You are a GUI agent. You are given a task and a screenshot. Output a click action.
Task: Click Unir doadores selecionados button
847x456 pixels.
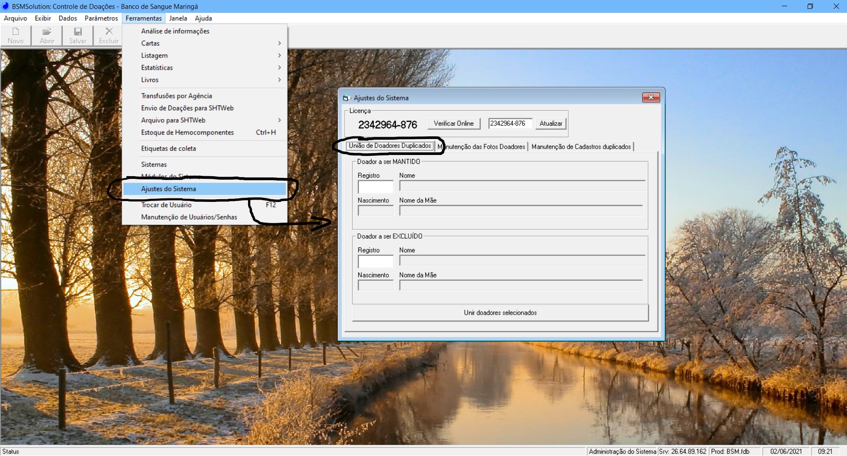(x=500, y=313)
